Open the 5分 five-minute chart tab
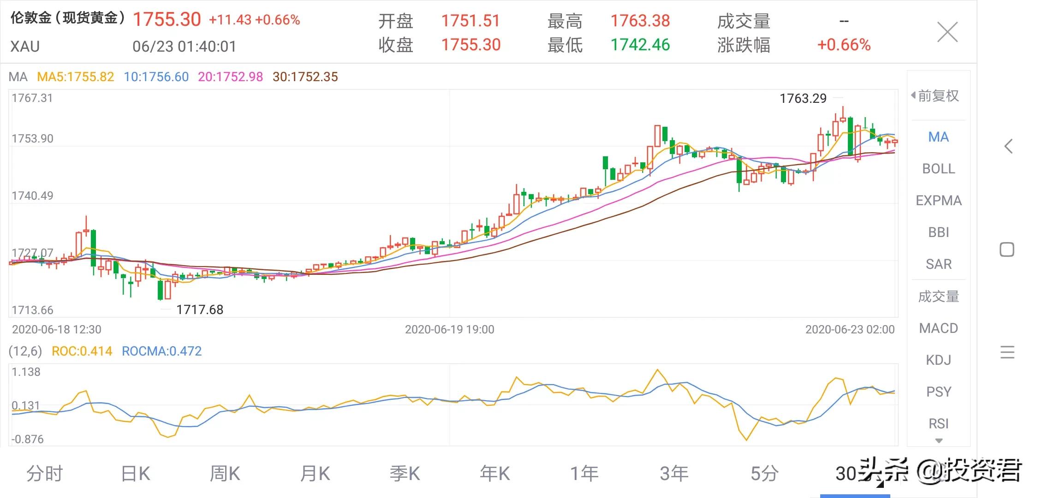The height and width of the screenshot is (498, 1037). (x=764, y=474)
